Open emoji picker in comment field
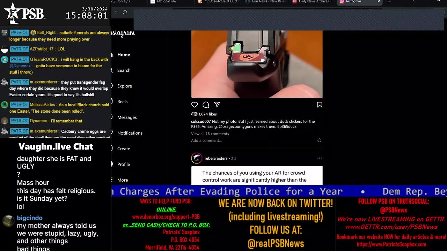Screen dimensions: 447x251 pyautogui.click(x=319, y=140)
